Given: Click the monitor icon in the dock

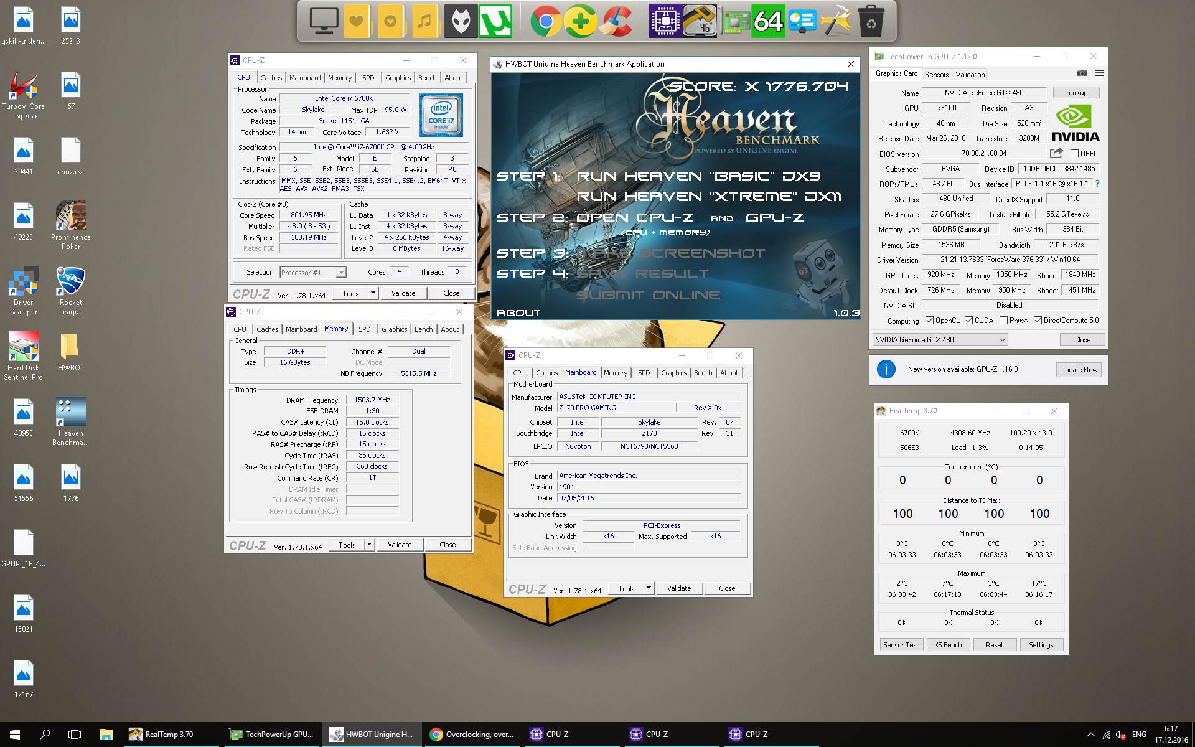Looking at the screenshot, I should coord(324,21).
